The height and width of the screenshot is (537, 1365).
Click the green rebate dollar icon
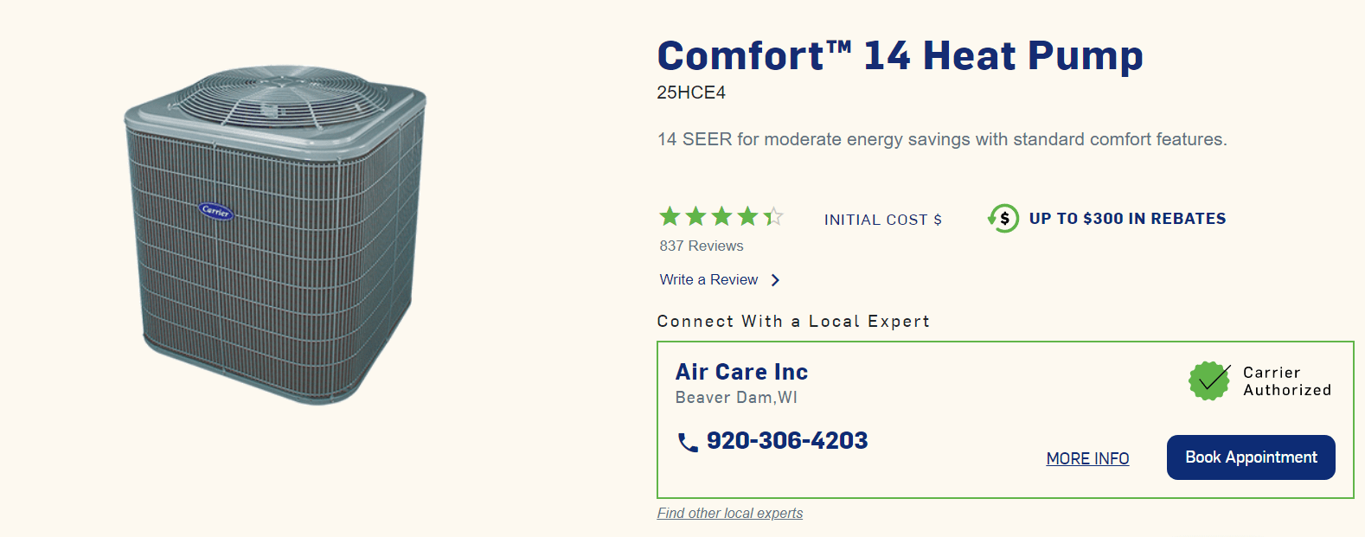point(1003,218)
